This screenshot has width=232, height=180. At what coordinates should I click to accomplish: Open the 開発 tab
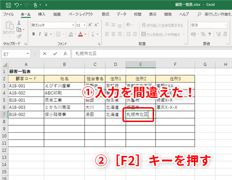tap(168, 14)
